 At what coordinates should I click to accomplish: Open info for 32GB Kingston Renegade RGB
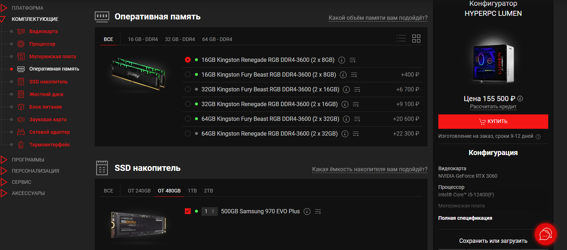pyautogui.click(x=345, y=104)
